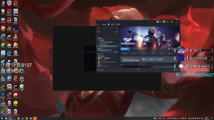The height and width of the screenshot is (120, 214).
Task: Open the library filter dropdown arrow
Action: [x=113, y=32]
